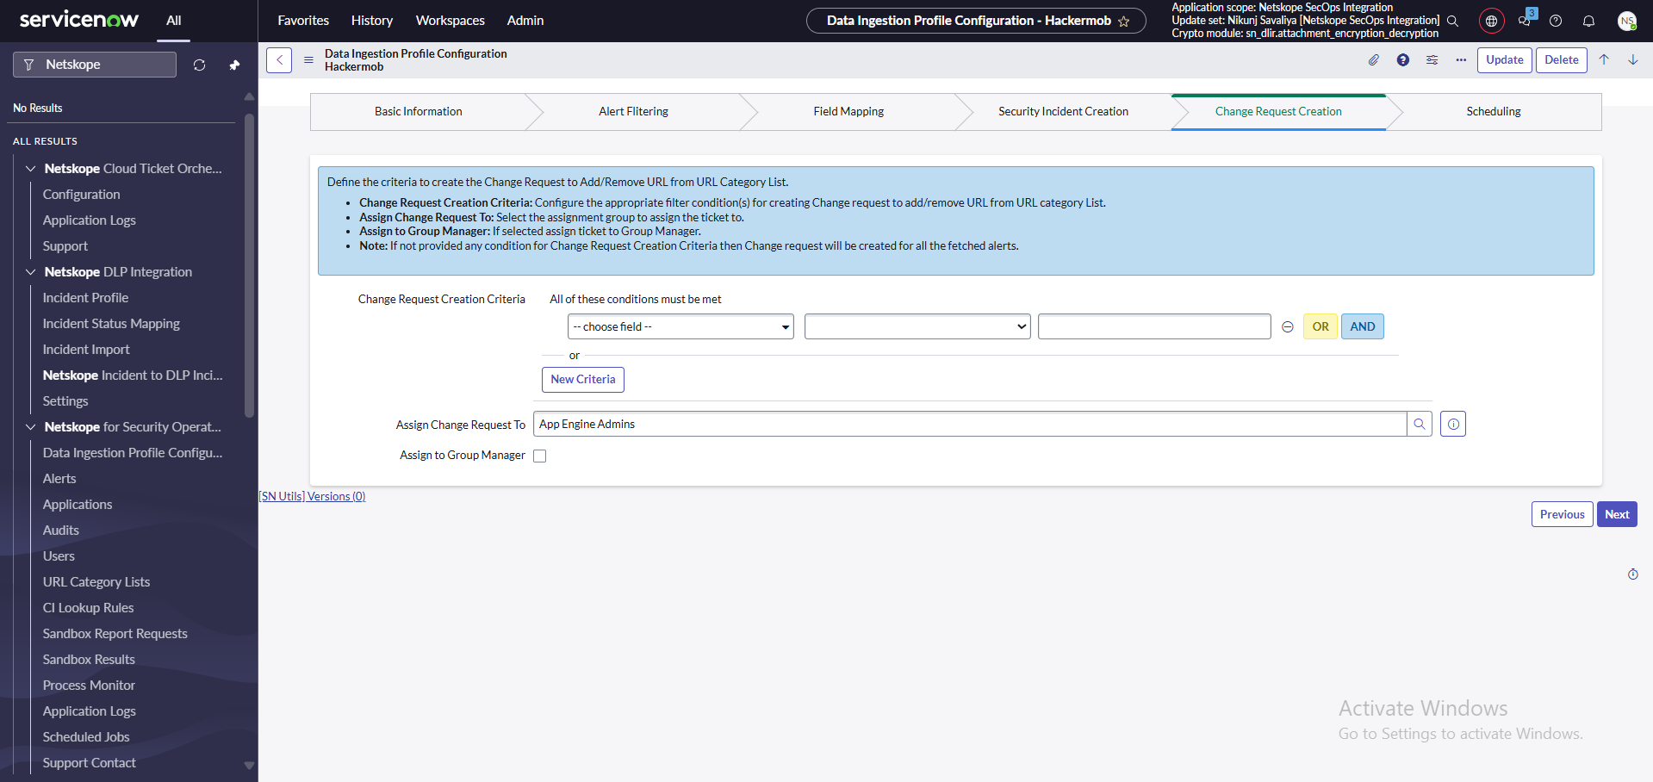Look up assignment group with magnifier icon
The width and height of the screenshot is (1653, 782).
point(1420,424)
